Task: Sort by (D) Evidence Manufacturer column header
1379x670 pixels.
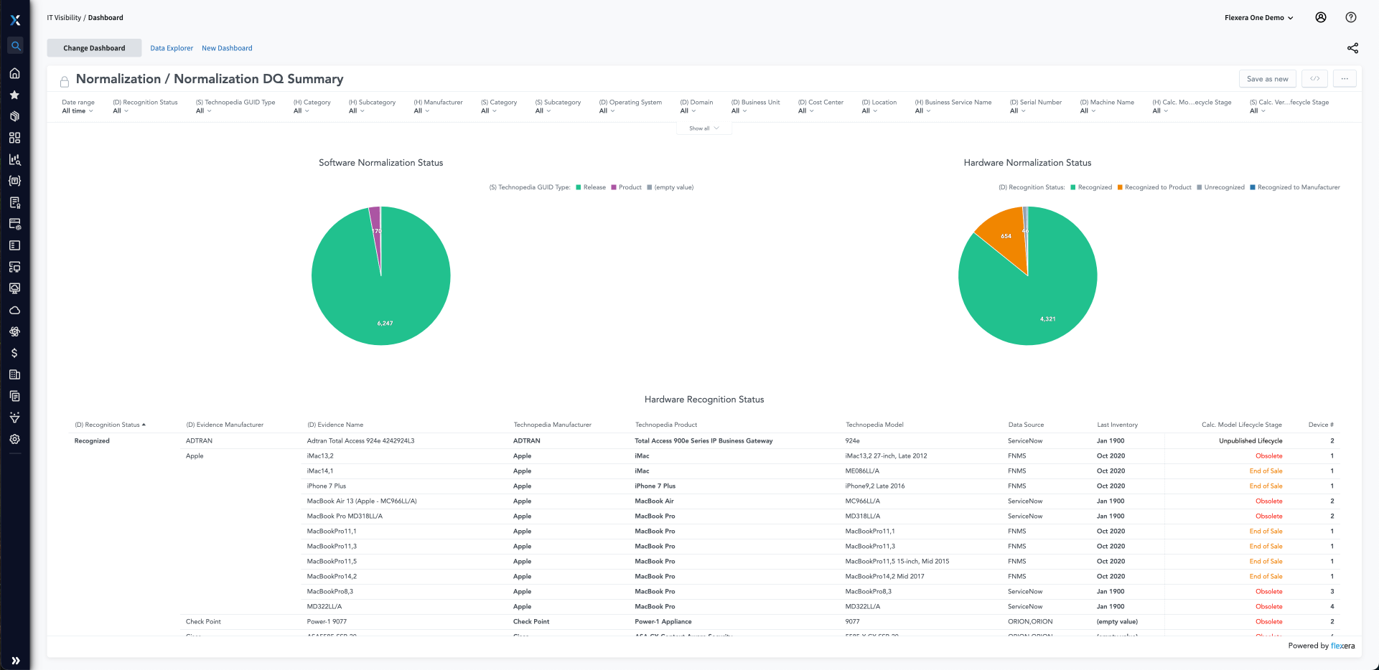Action: (x=225, y=425)
